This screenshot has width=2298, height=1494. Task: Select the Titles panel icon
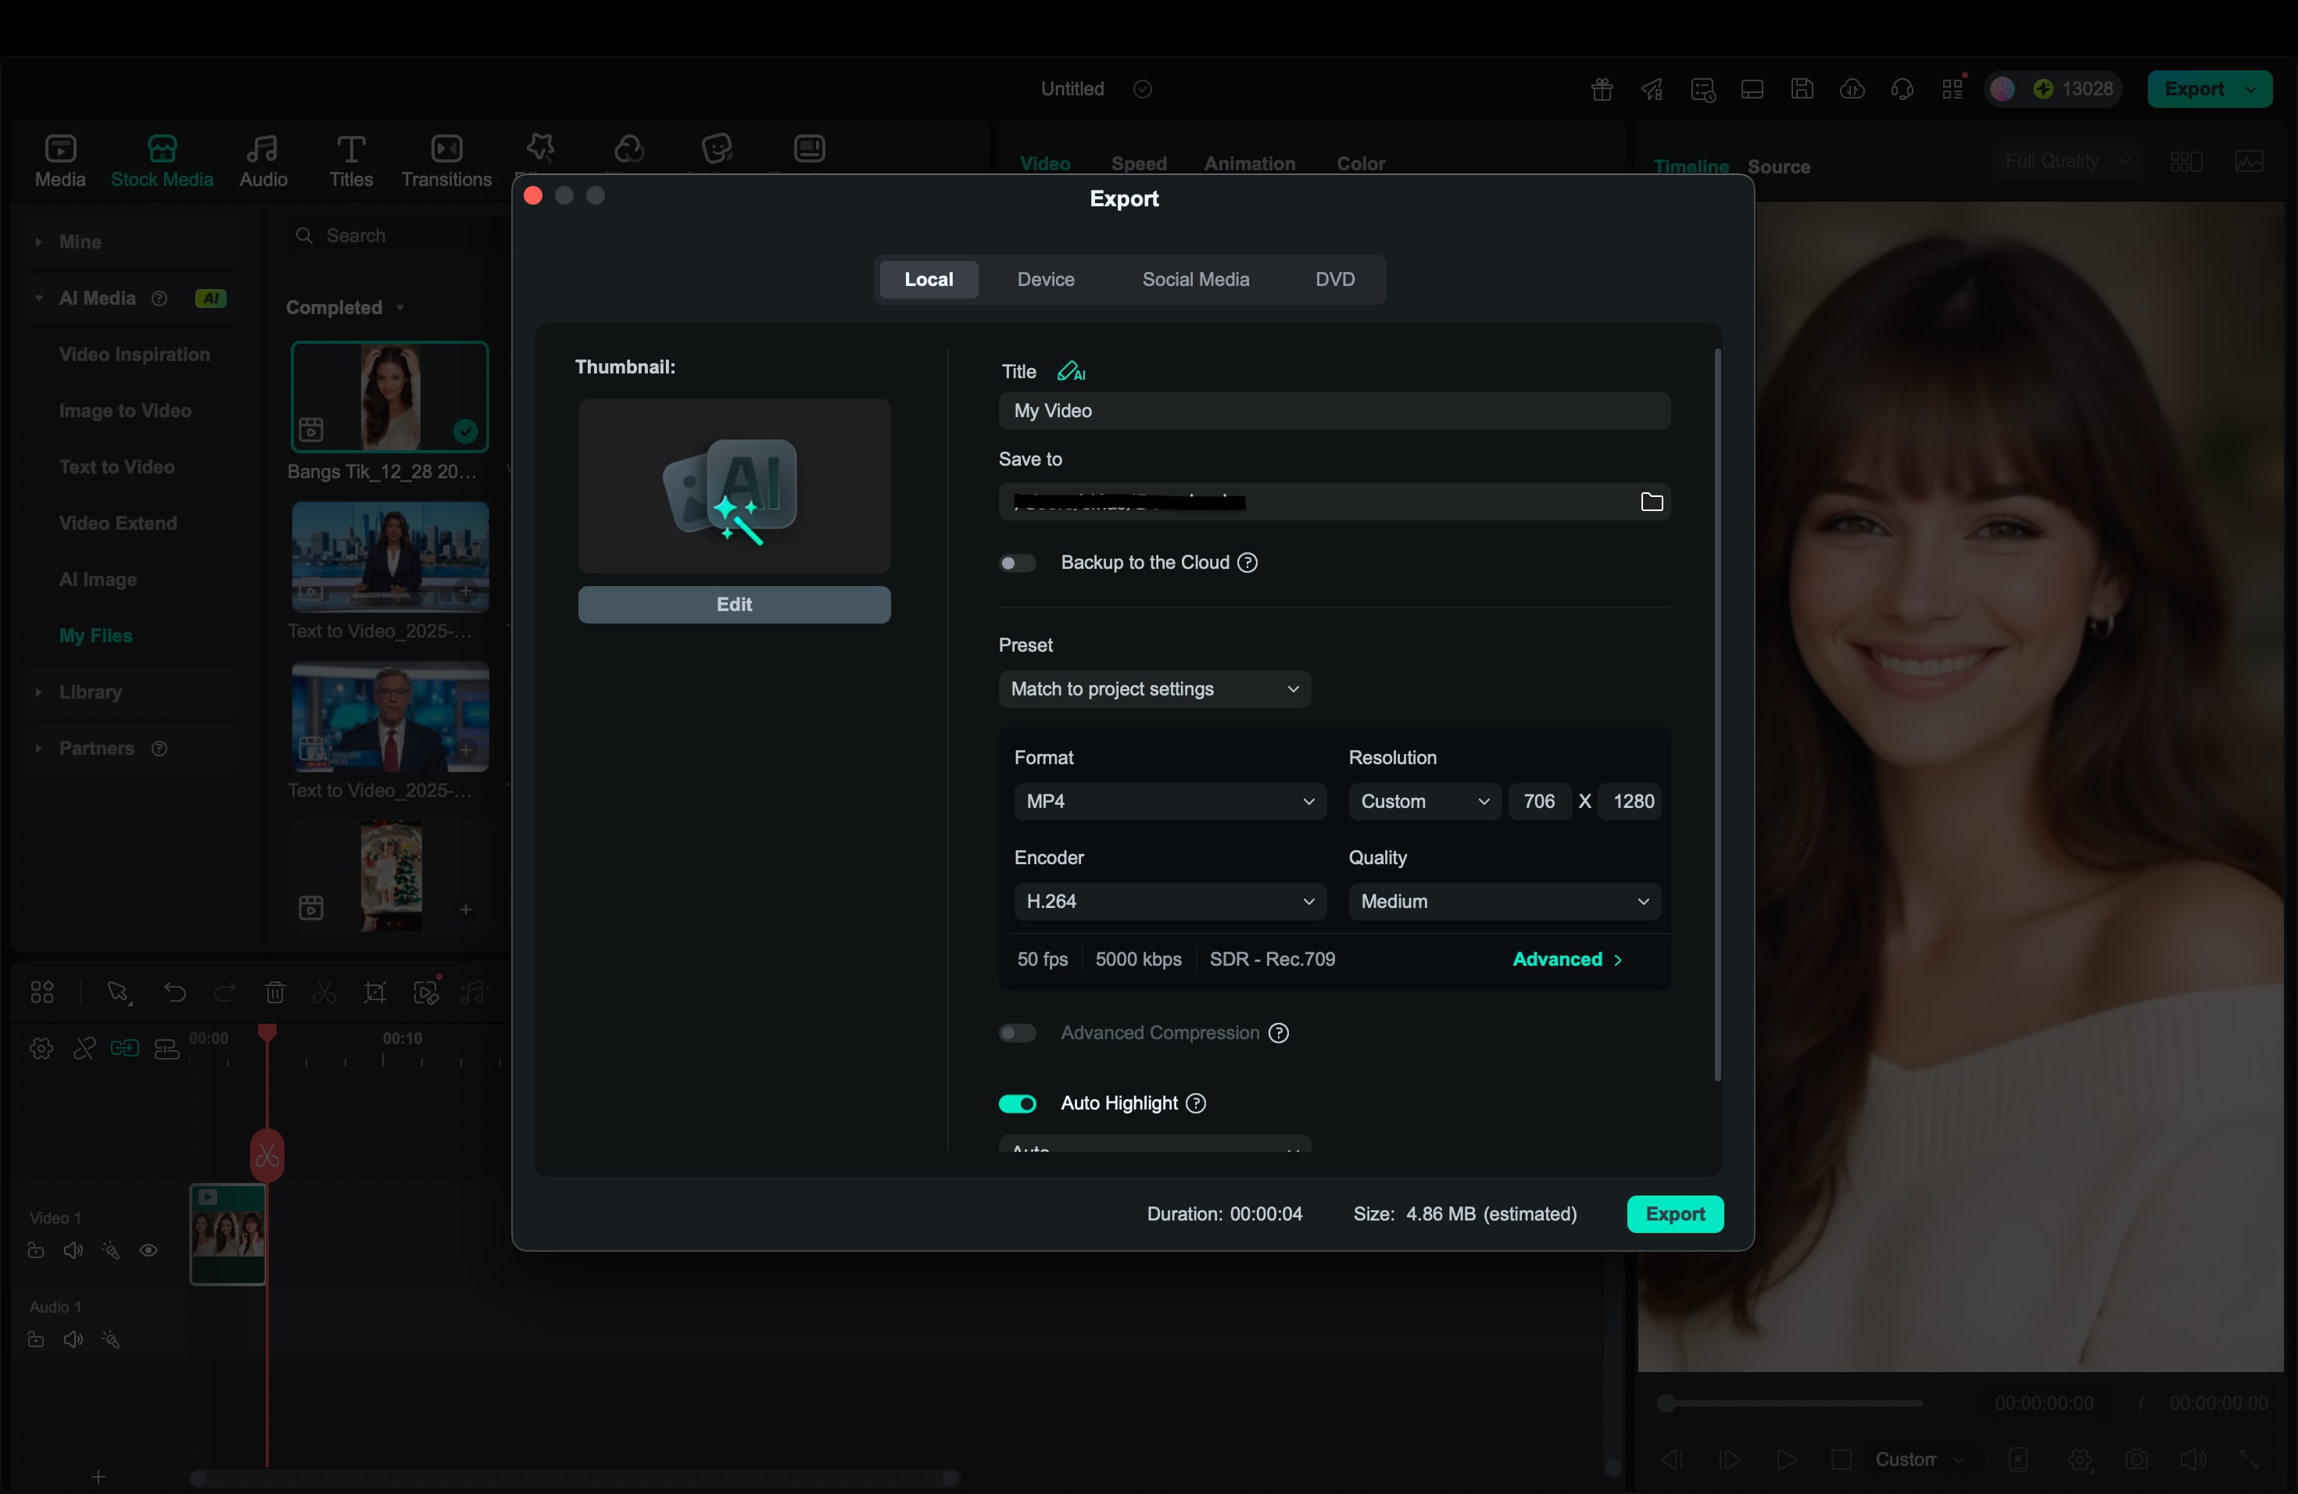click(349, 160)
